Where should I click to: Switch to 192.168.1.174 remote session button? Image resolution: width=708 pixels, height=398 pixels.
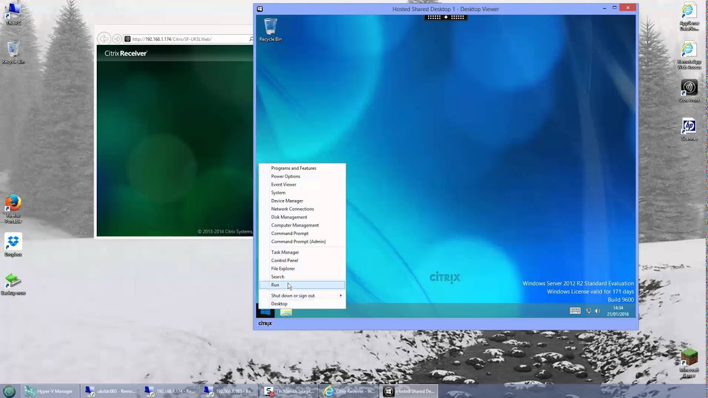tap(169, 391)
